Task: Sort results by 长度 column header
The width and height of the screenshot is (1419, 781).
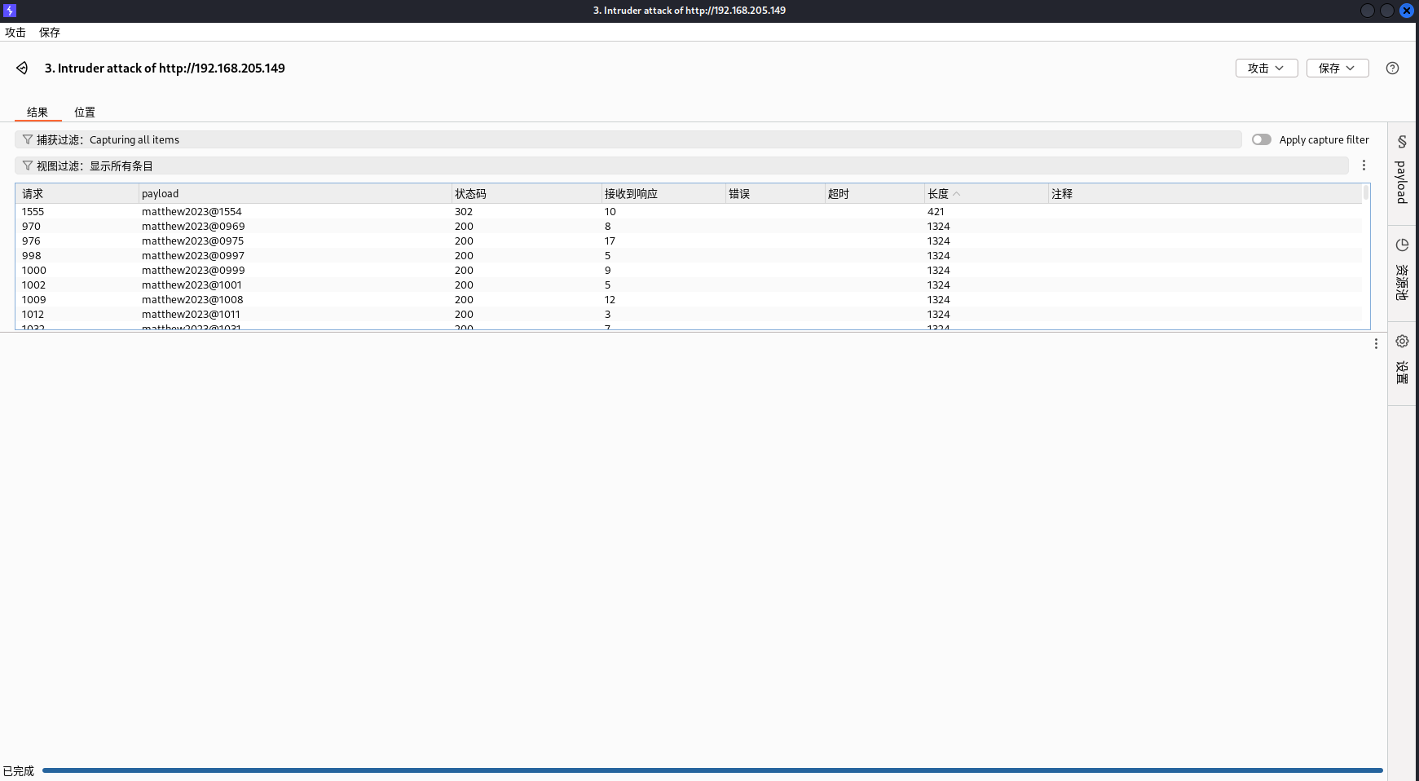Action: [x=938, y=194]
